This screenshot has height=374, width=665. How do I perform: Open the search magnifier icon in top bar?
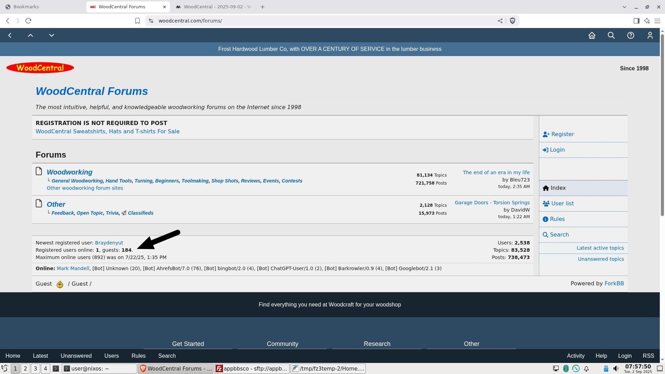point(611,35)
